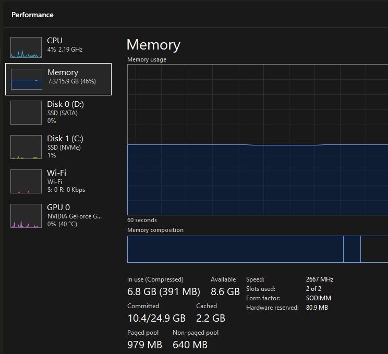Select the Disk 1 (C:) graph thumbnail
Viewport: 388px width, 354px height.
[26, 147]
